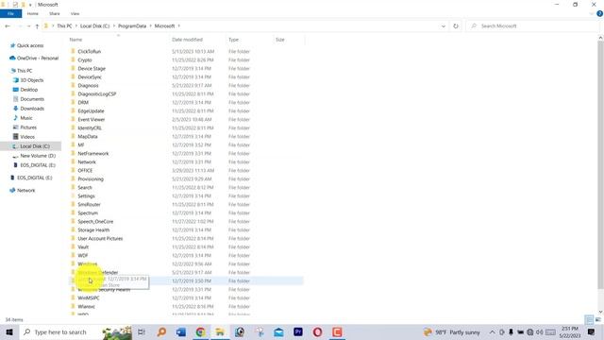Select the DRM folder icon
Screen dimensions: 604x340
point(74,102)
